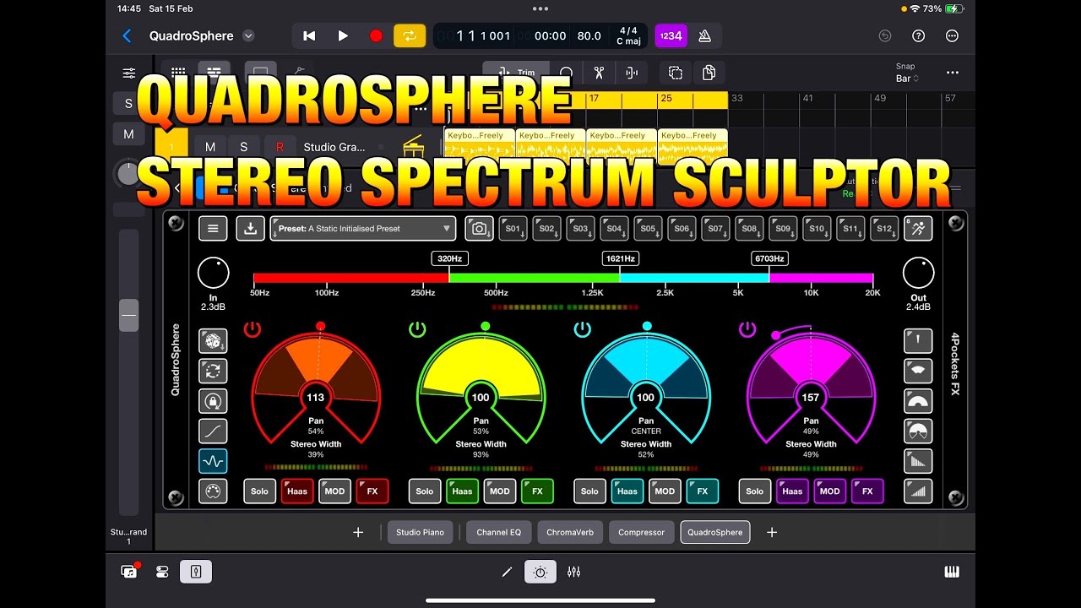Toggle the cyan band power button
This screenshot has height=608, width=1081.
pos(583,329)
